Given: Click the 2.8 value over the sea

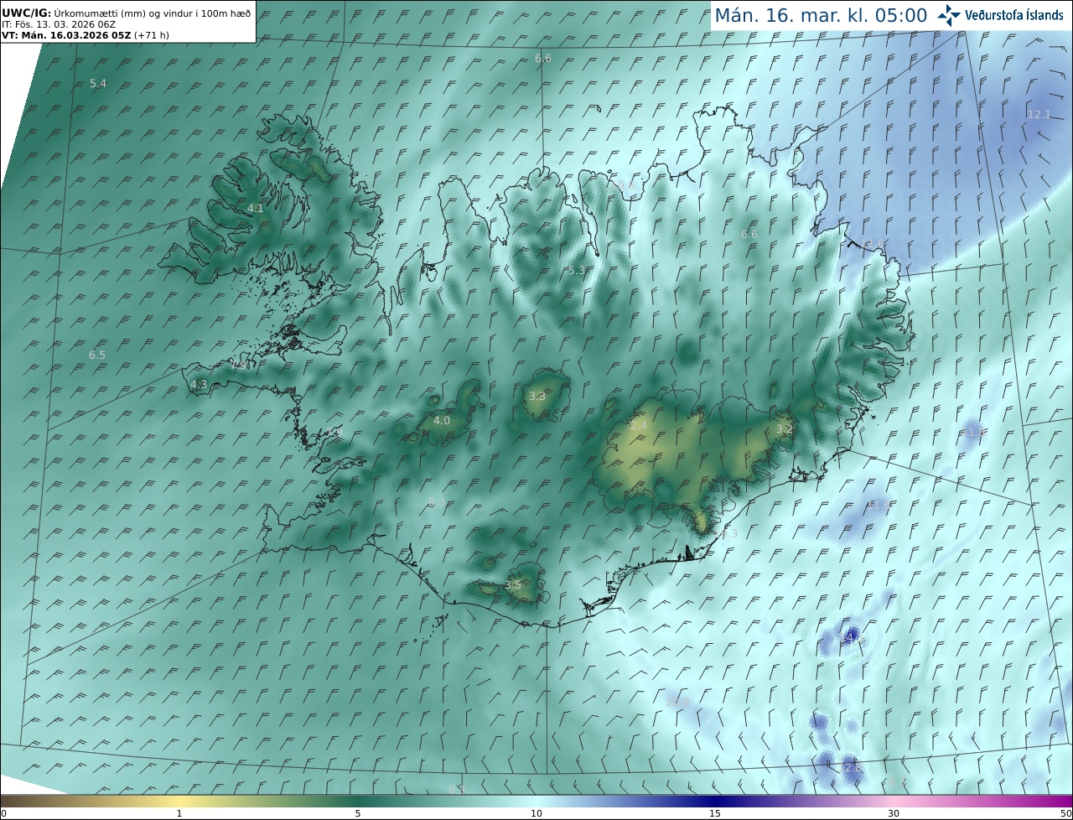Looking at the screenshot, I should coord(853,769).
